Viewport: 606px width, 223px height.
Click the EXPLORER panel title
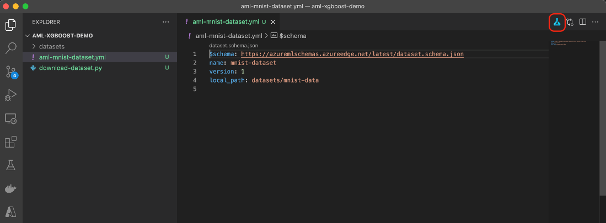(46, 22)
